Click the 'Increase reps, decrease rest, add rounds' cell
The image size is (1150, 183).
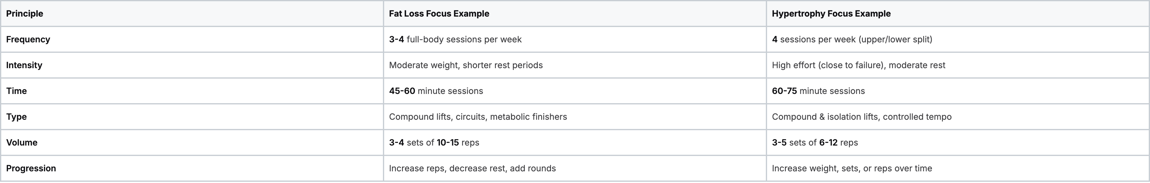(472, 169)
